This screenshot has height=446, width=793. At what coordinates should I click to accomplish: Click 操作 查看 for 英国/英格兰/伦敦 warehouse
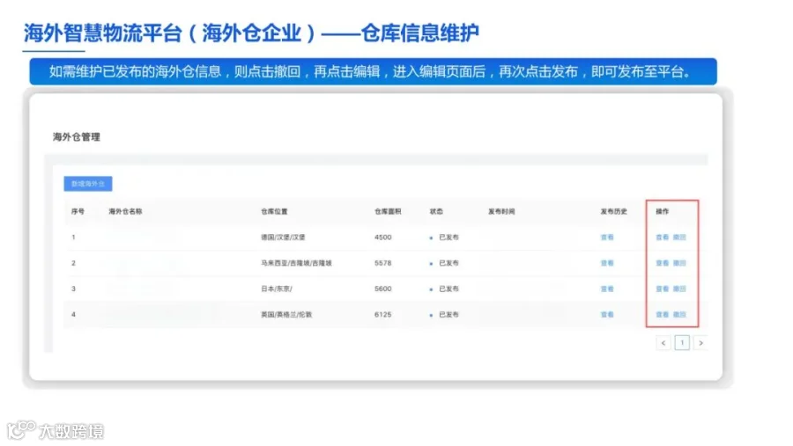click(662, 314)
